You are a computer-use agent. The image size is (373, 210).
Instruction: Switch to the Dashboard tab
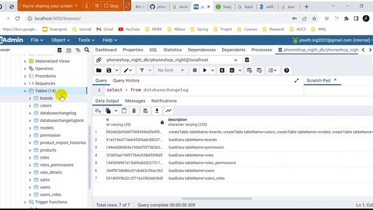tap(106, 50)
